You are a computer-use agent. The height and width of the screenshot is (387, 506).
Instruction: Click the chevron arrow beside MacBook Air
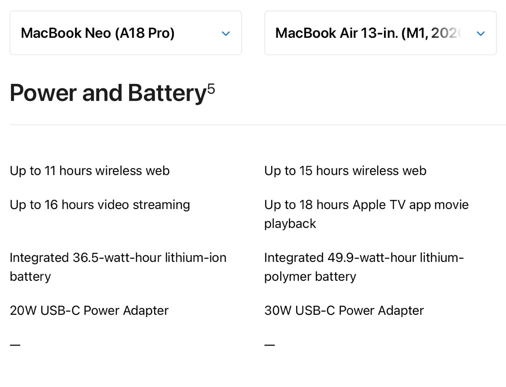(x=481, y=34)
